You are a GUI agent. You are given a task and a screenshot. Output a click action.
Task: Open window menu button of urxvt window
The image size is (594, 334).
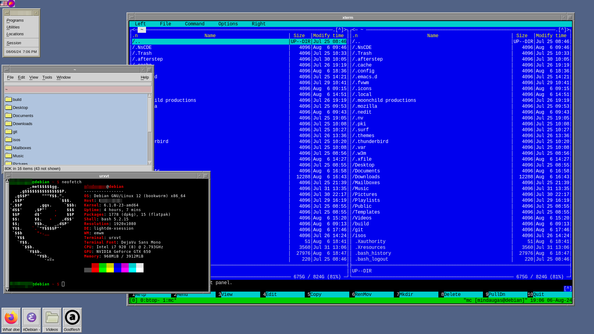pos(8,176)
